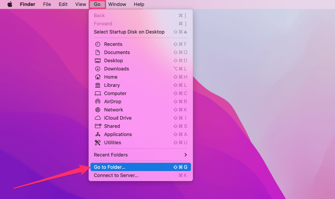
Task: Select the Recents label
Action: coord(113,44)
